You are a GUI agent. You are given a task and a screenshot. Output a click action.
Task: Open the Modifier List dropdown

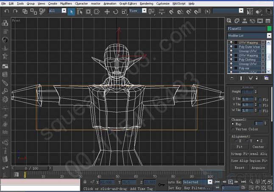coord(269,36)
